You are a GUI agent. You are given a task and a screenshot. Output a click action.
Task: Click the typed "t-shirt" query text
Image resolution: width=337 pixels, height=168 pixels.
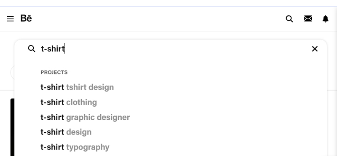52,49
